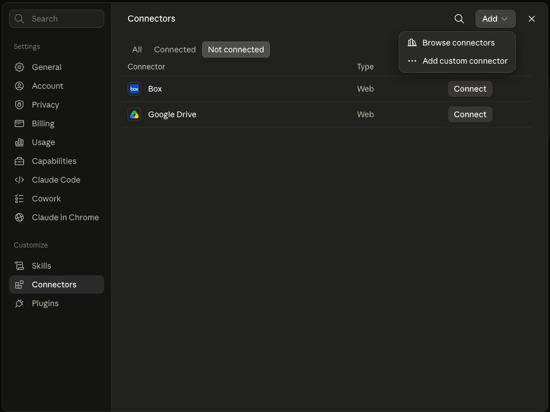This screenshot has width=550, height=412.
Task: Open the Capabilities page
Action: point(56,161)
